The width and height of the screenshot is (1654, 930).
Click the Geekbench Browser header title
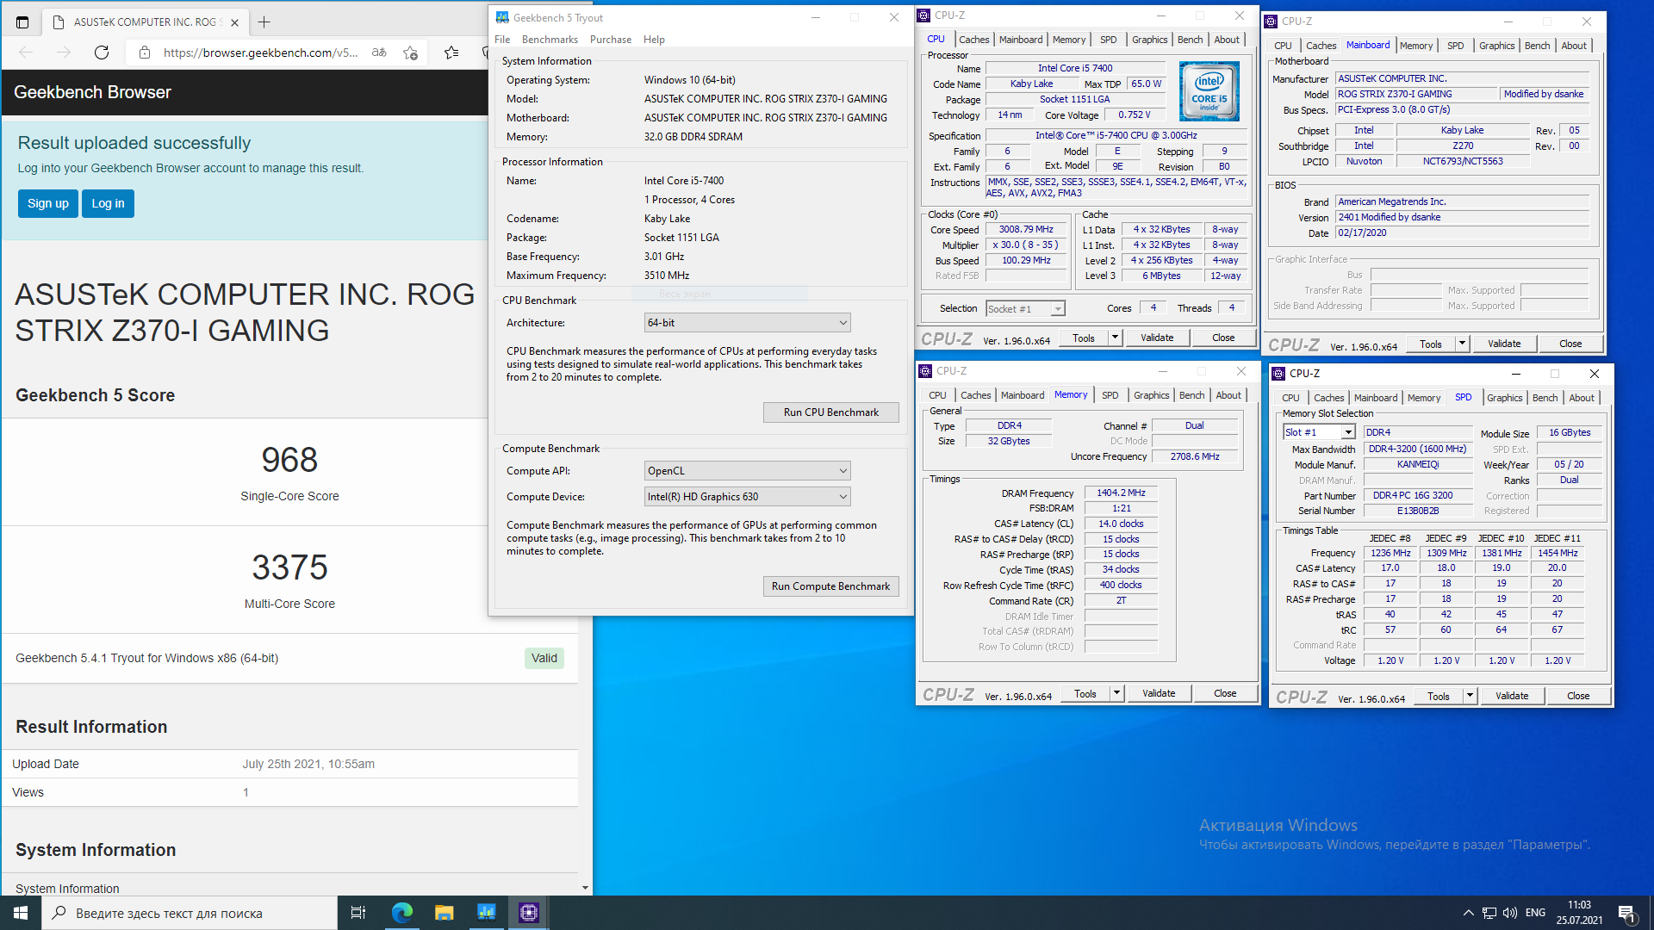click(x=92, y=92)
